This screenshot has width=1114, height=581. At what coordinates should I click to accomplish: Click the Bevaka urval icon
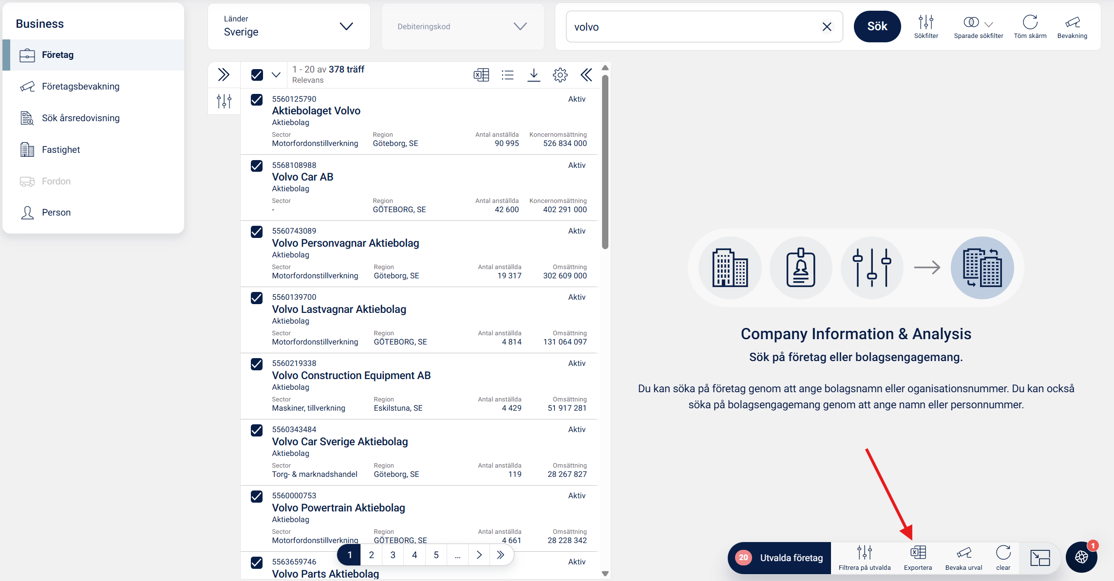[963, 553]
